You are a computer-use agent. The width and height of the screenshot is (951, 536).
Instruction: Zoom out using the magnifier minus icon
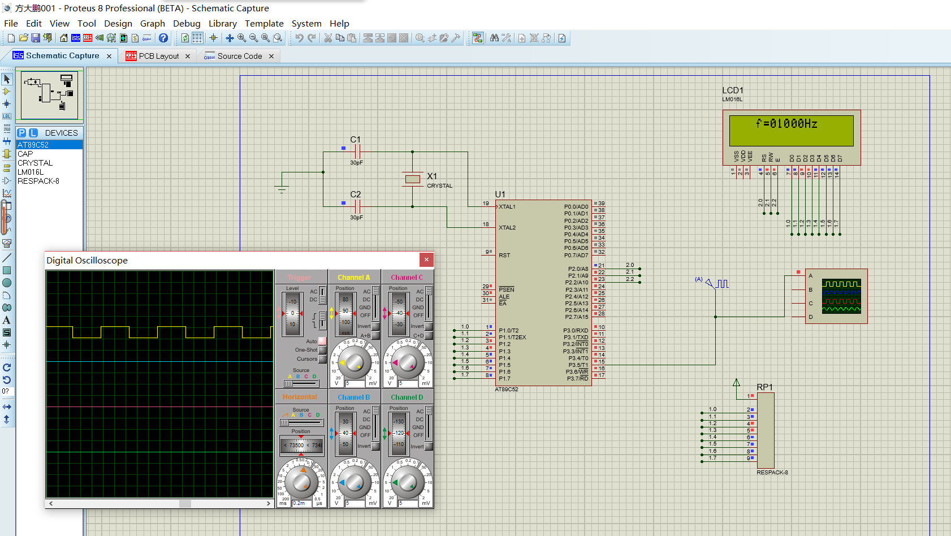[x=253, y=38]
